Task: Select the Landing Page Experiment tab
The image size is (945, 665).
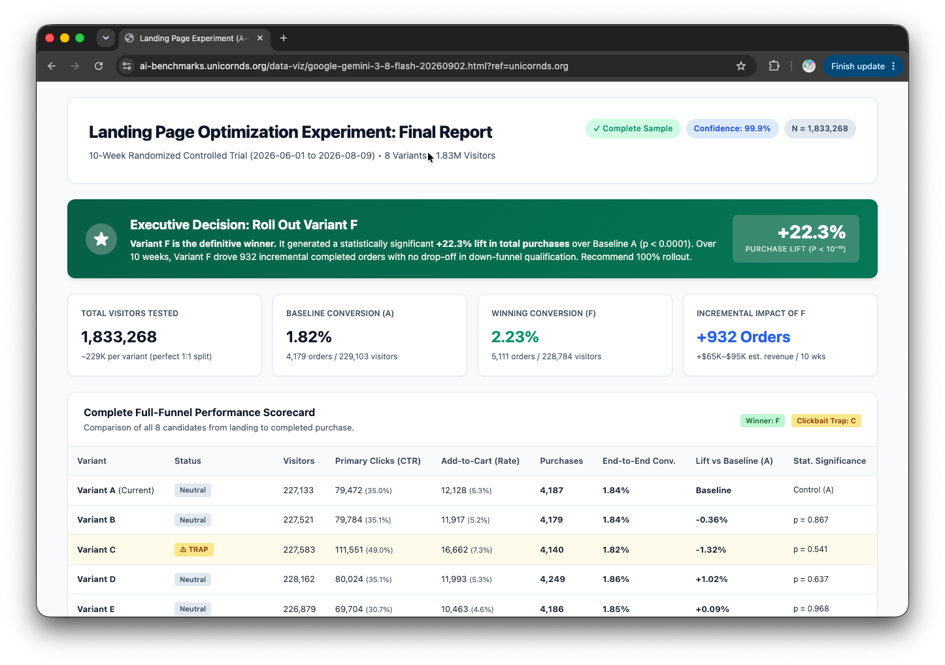Action: (x=195, y=38)
